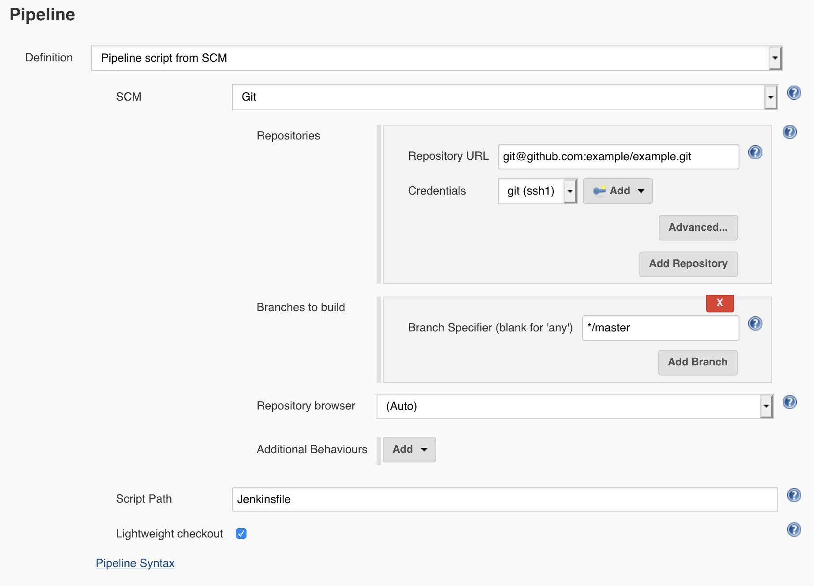This screenshot has height=586, width=814.
Task: Open help for the Repositories section
Action: pyautogui.click(x=790, y=131)
